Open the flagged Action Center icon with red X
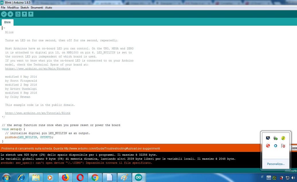This screenshot has height=182, width=297. tap(283, 146)
